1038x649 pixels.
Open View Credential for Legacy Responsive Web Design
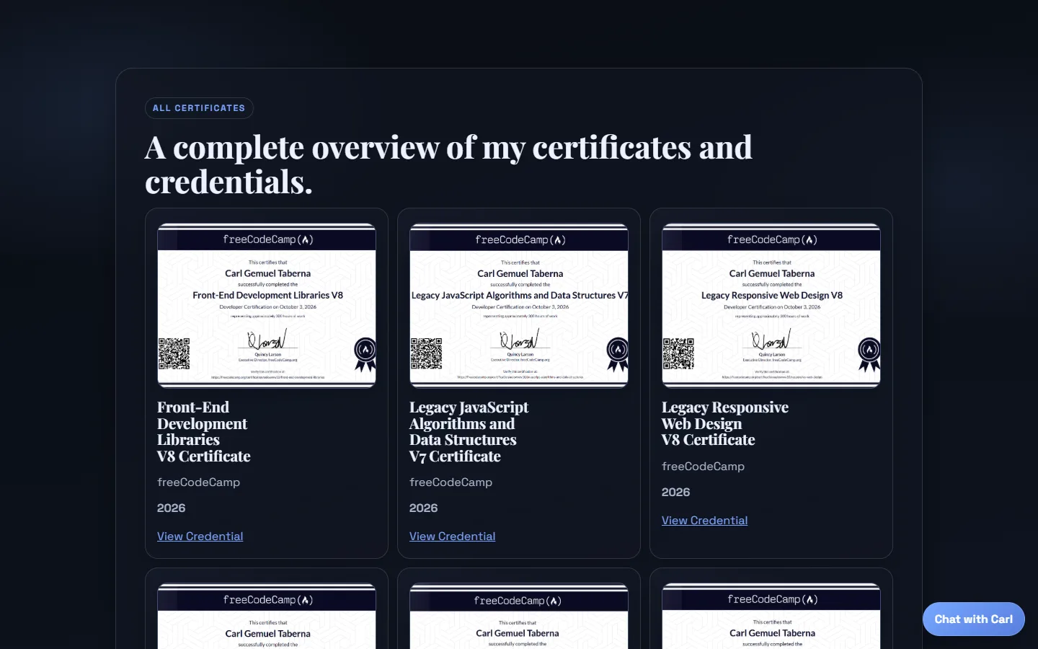point(704,521)
